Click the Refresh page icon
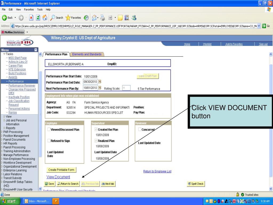The width and height of the screenshot is (273, 205). [38, 18]
